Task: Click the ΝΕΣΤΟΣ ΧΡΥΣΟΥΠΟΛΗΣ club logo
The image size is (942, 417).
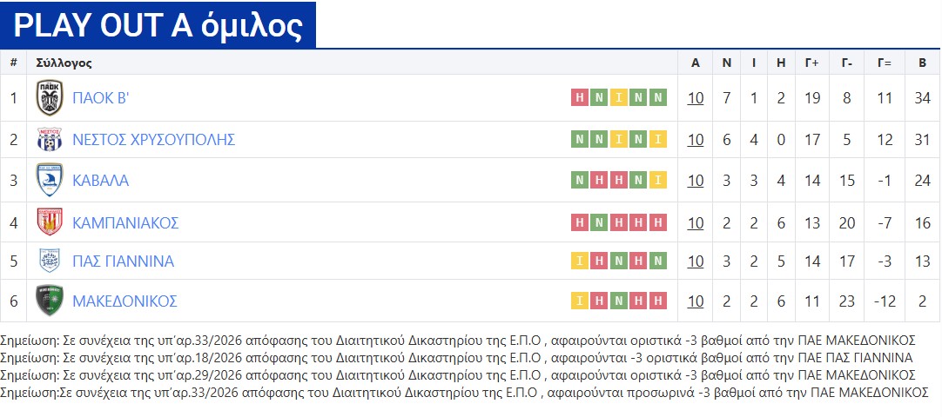Action: click(50, 140)
